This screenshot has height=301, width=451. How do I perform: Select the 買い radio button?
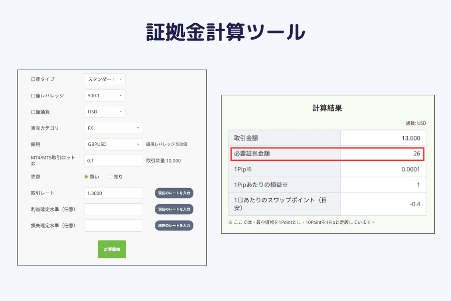tap(86, 177)
